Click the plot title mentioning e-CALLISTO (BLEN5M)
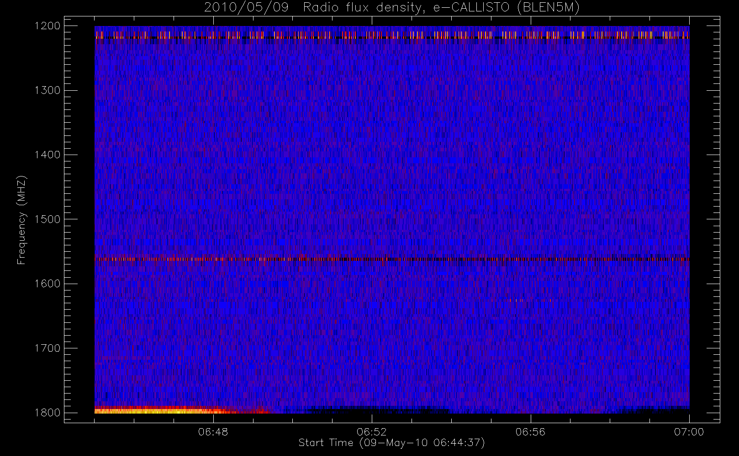Image resolution: width=739 pixels, height=456 pixels. coord(392,8)
